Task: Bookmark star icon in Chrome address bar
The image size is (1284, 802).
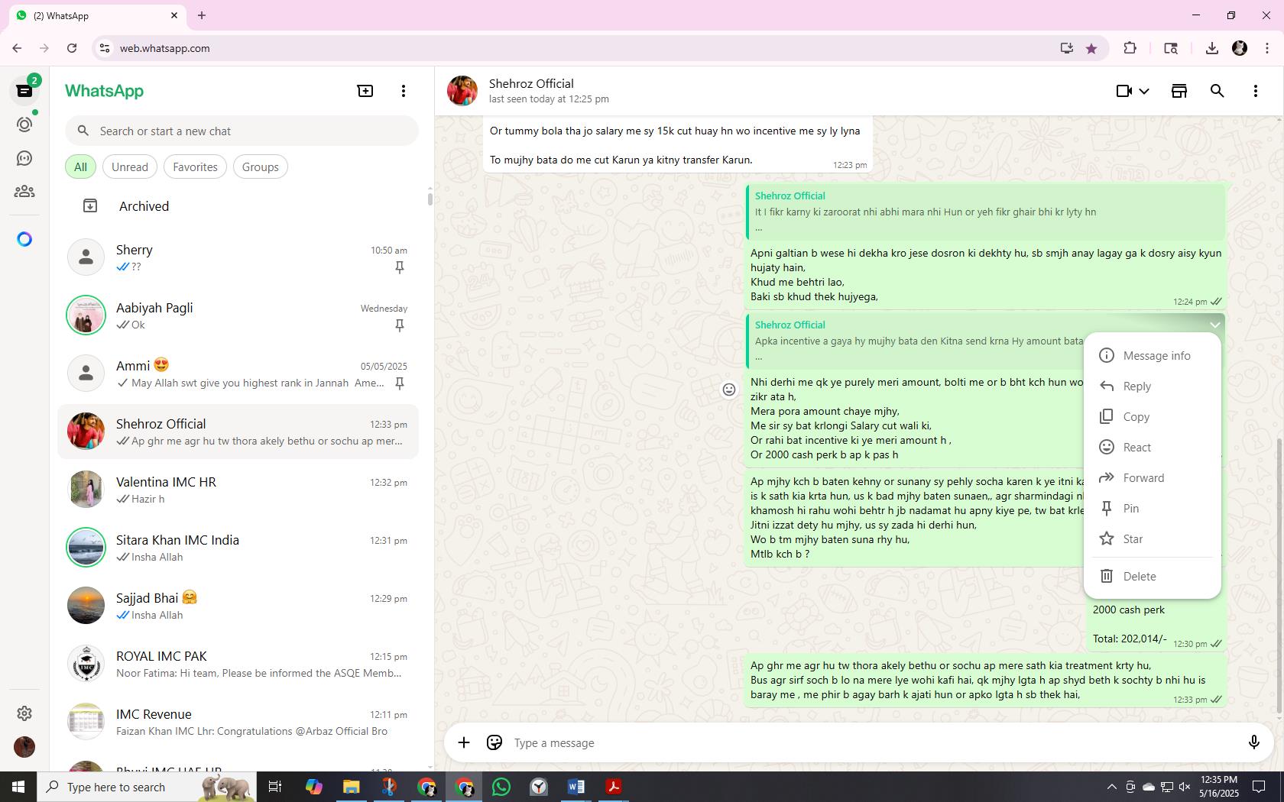Action: click(x=1091, y=48)
